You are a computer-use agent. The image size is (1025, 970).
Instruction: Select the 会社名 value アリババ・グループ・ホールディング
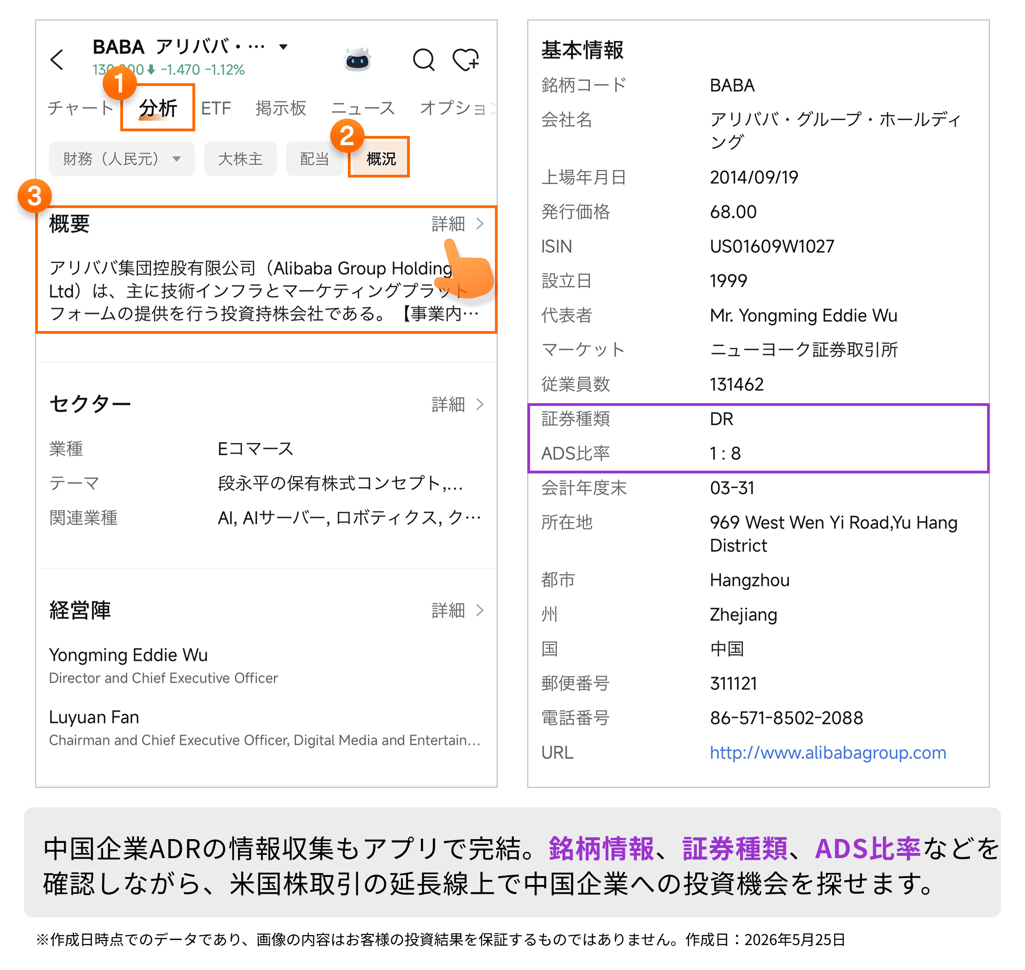point(835,131)
